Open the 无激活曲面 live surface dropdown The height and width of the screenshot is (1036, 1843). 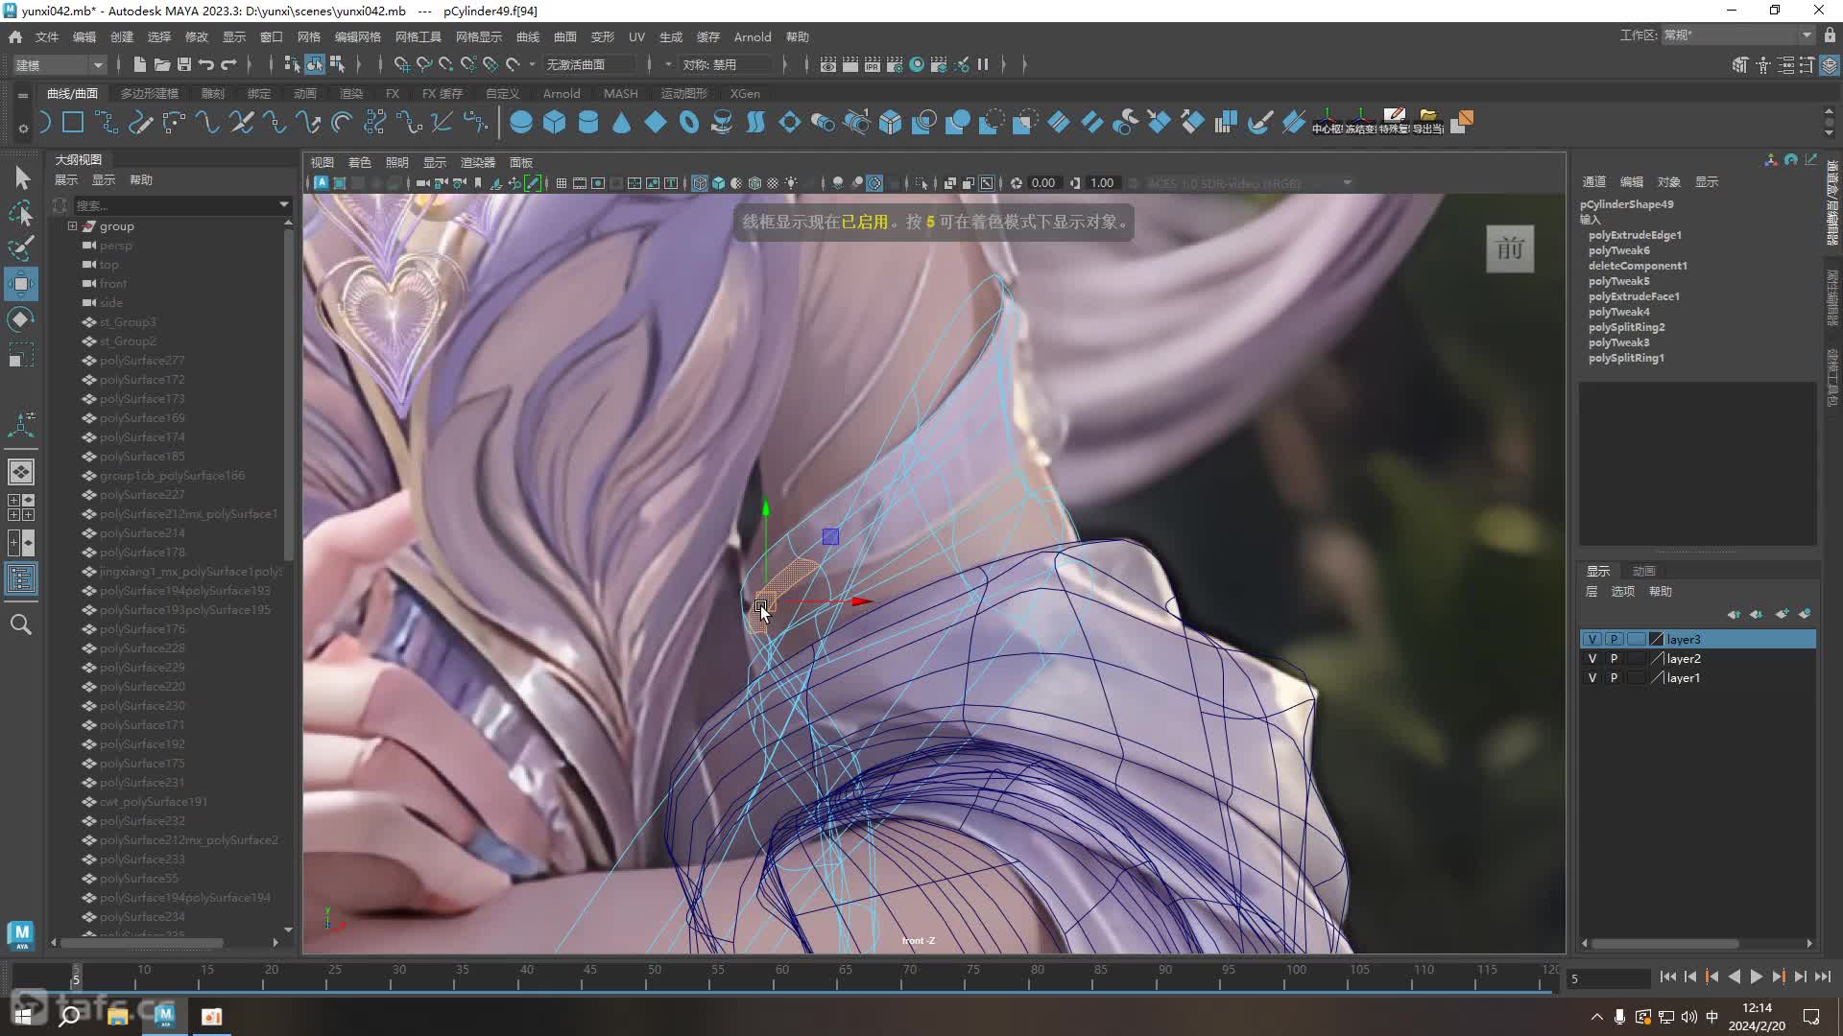pyautogui.click(x=590, y=64)
